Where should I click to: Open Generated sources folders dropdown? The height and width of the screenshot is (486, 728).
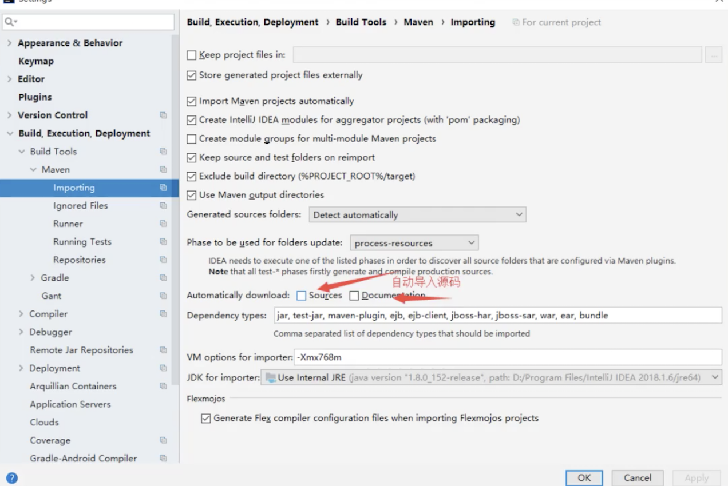[417, 215]
